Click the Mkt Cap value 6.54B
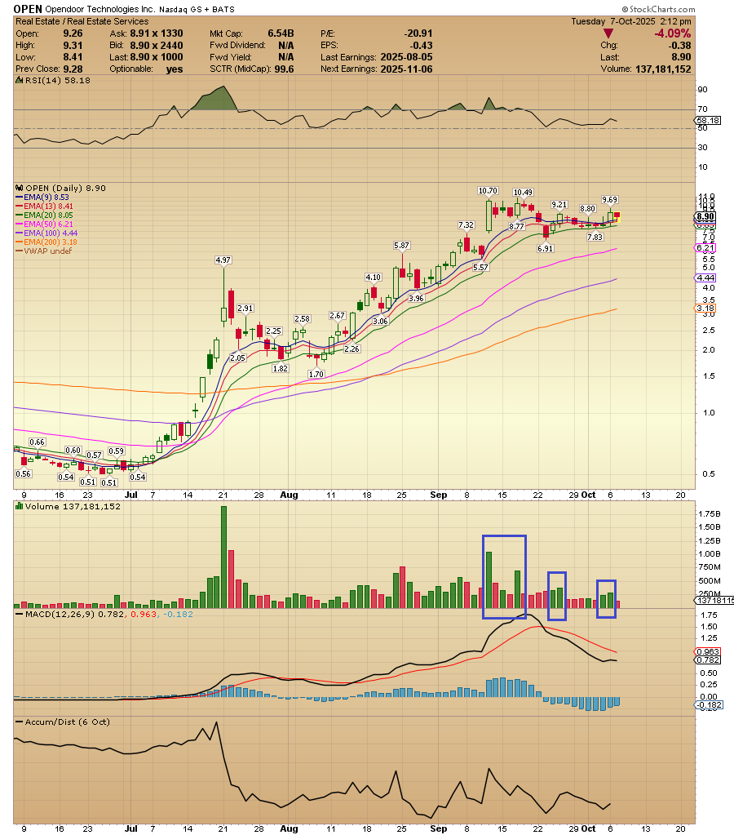This screenshot has width=734, height=835. 281,33
